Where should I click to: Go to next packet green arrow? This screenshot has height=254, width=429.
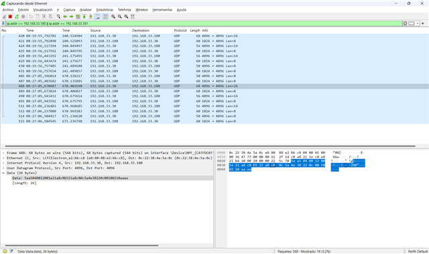coord(71,17)
